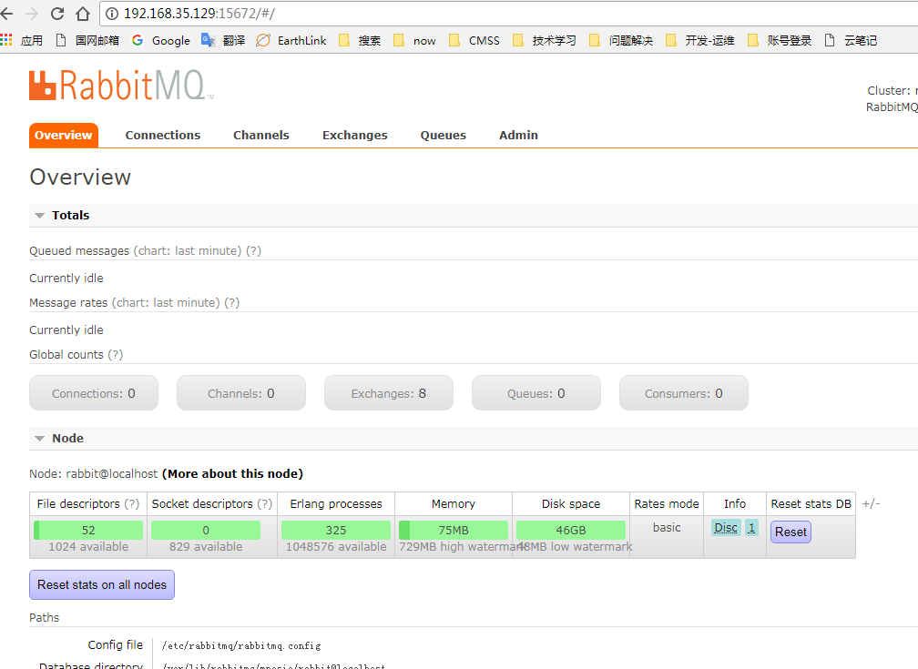Open help for Socket descriptors (?)
Image resolution: width=918 pixels, height=669 pixels.
[x=265, y=504]
